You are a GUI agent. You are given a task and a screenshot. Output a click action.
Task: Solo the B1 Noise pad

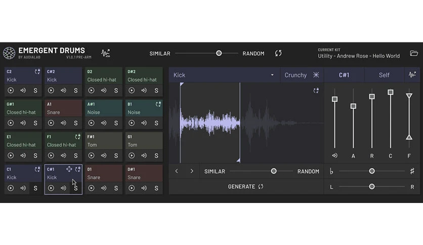pyautogui.click(x=156, y=124)
